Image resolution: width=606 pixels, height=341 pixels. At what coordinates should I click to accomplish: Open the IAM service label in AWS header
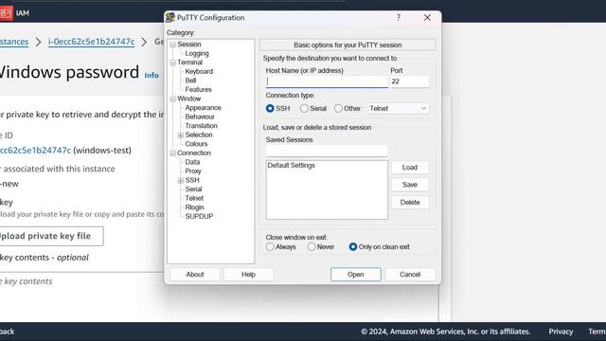coord(23,13)
